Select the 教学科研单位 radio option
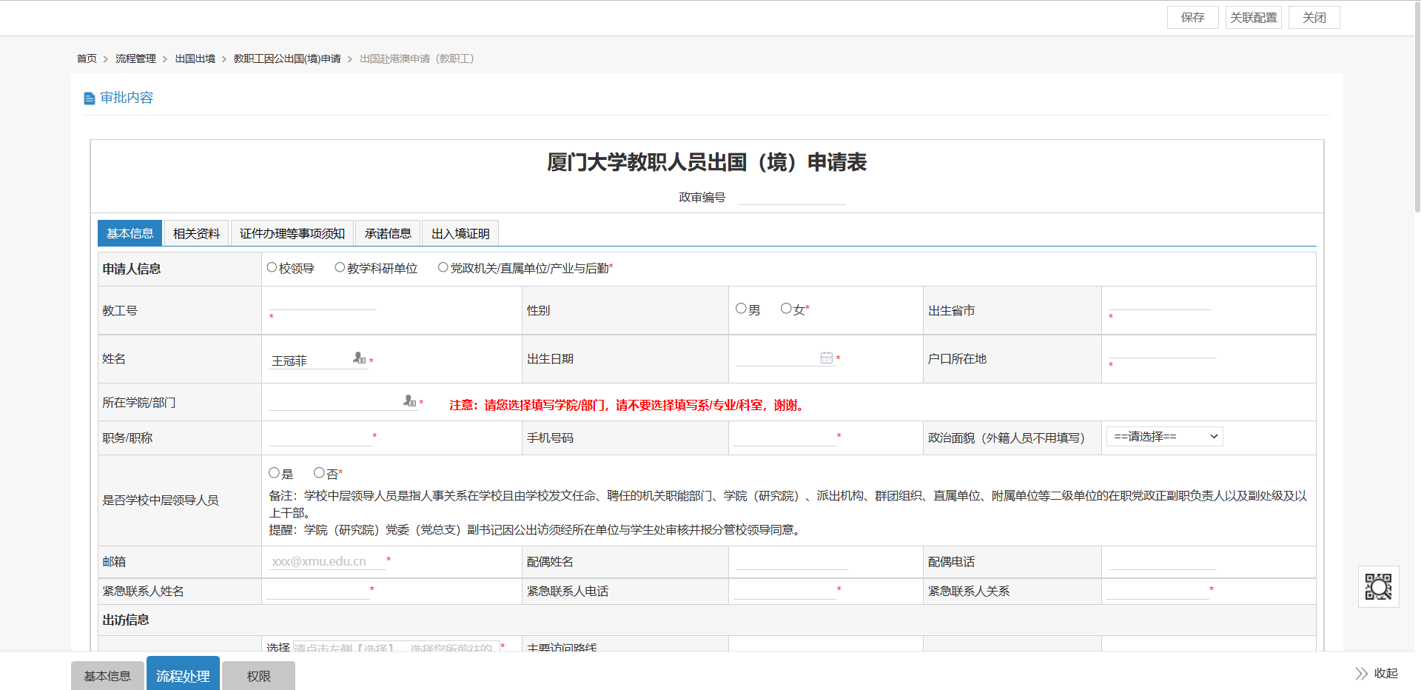This screenshot has width=1421, height=690. point(340,268)
